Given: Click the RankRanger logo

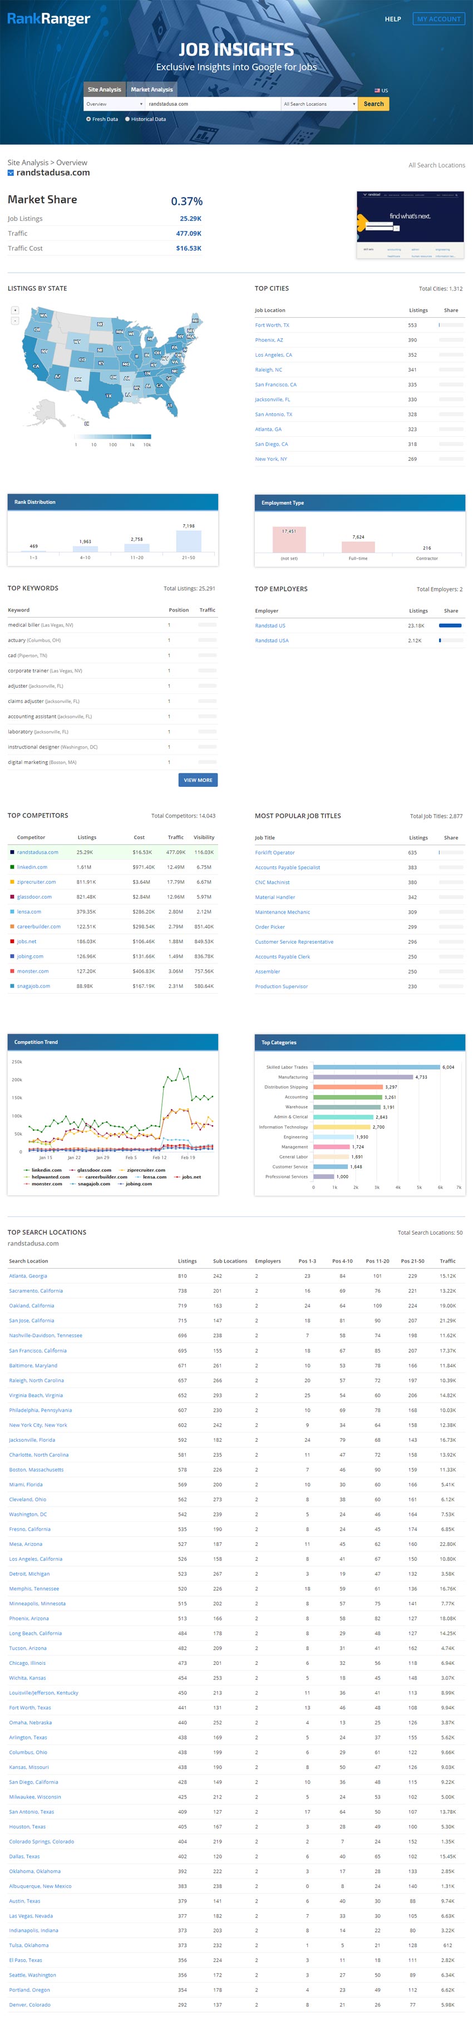Looking at the screenshot, I should pos(49,19).
